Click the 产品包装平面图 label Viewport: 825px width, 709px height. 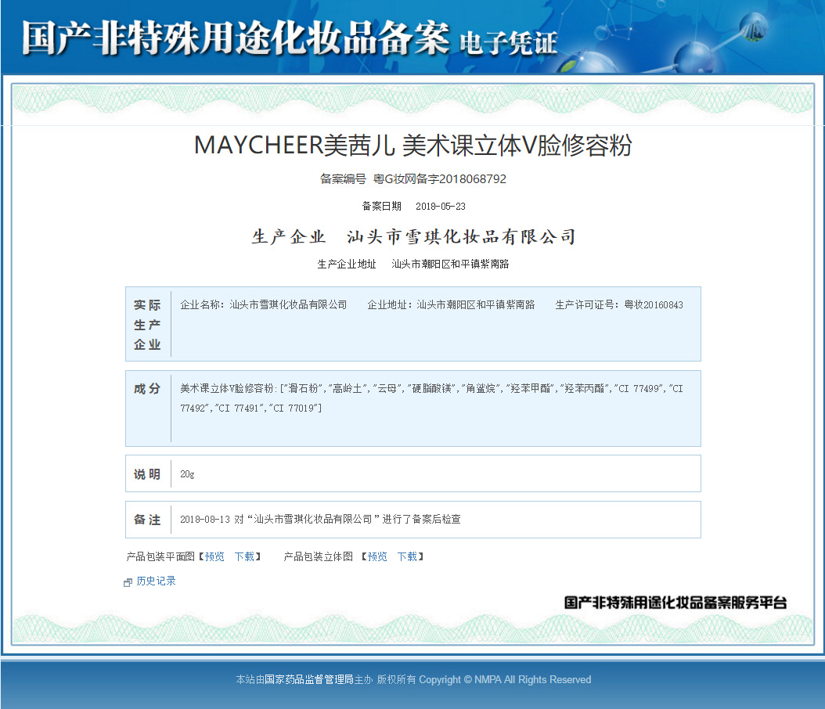(x=160, y=556)
